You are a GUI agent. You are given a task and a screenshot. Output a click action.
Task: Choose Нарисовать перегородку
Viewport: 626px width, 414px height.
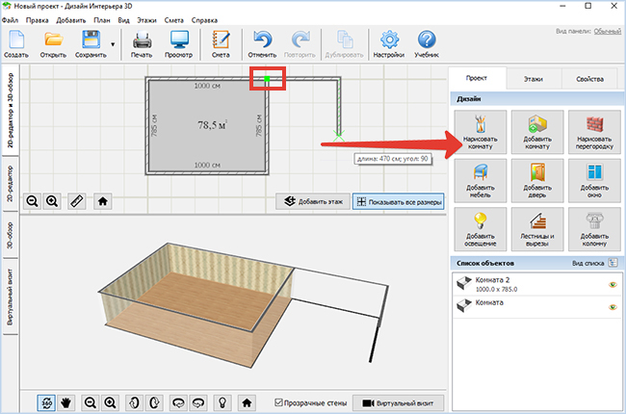click(594, 132)
